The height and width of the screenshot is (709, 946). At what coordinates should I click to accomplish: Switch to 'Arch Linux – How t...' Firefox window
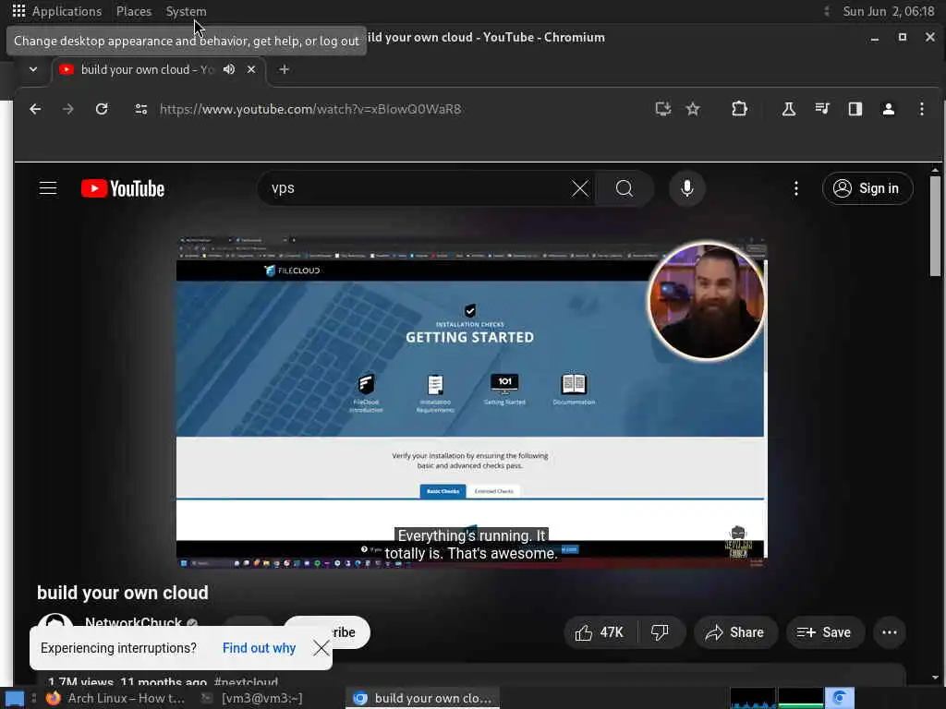(x=115, y=698)
